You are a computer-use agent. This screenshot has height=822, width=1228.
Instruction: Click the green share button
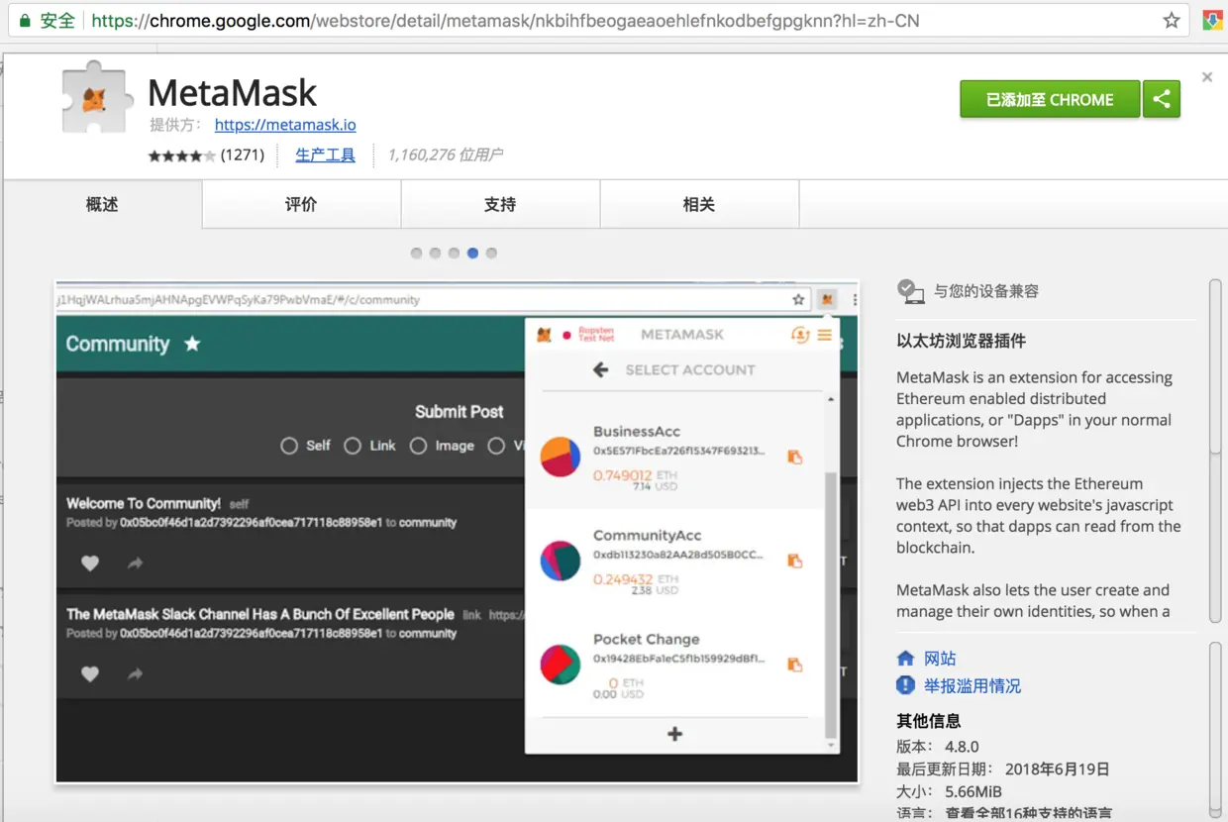tap(1162, 99)
